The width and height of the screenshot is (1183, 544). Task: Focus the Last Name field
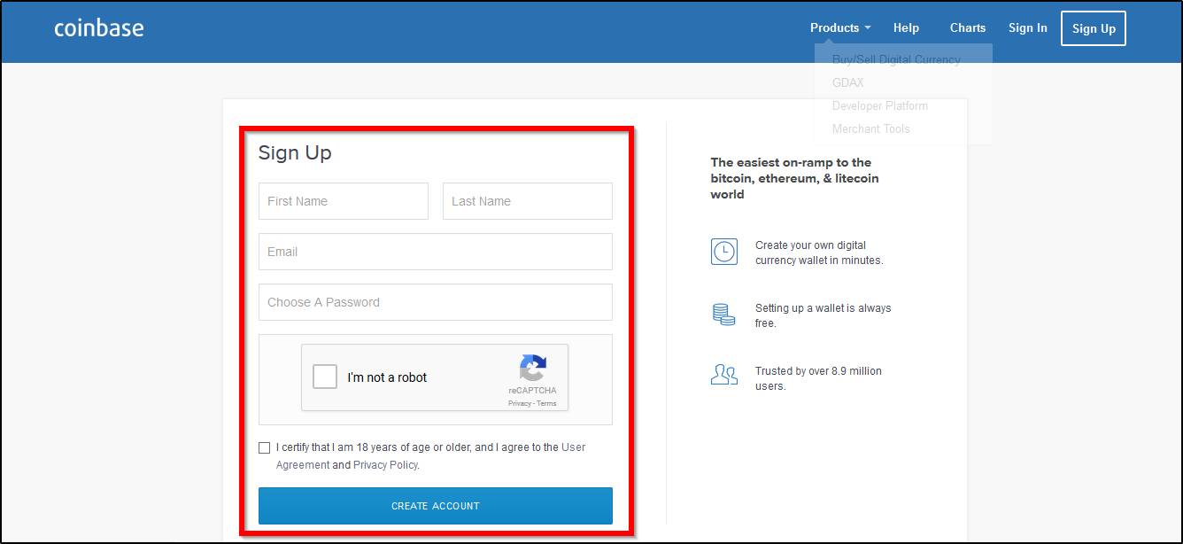click(x=528, y=201)
